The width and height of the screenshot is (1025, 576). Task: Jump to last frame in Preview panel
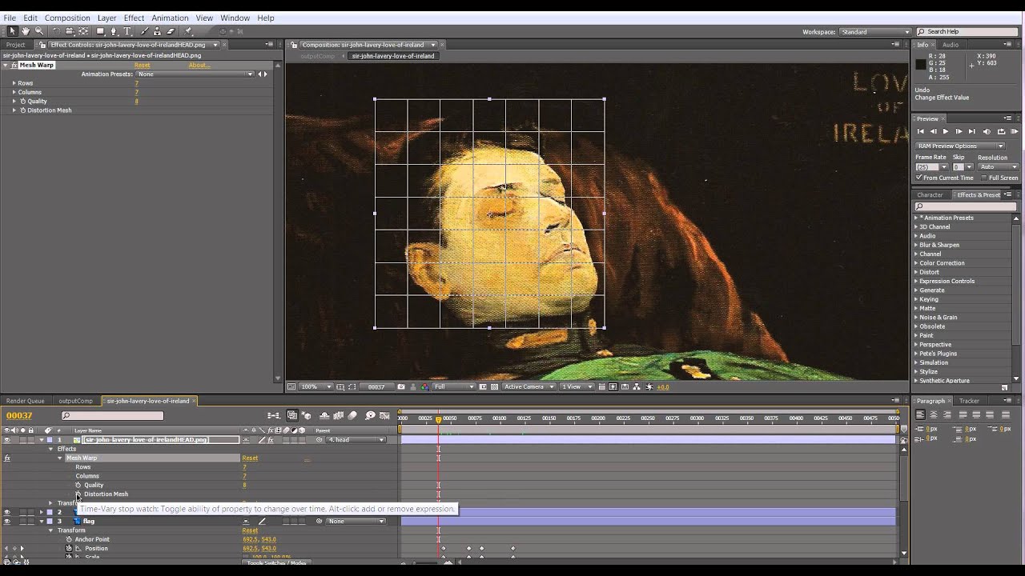971,131
